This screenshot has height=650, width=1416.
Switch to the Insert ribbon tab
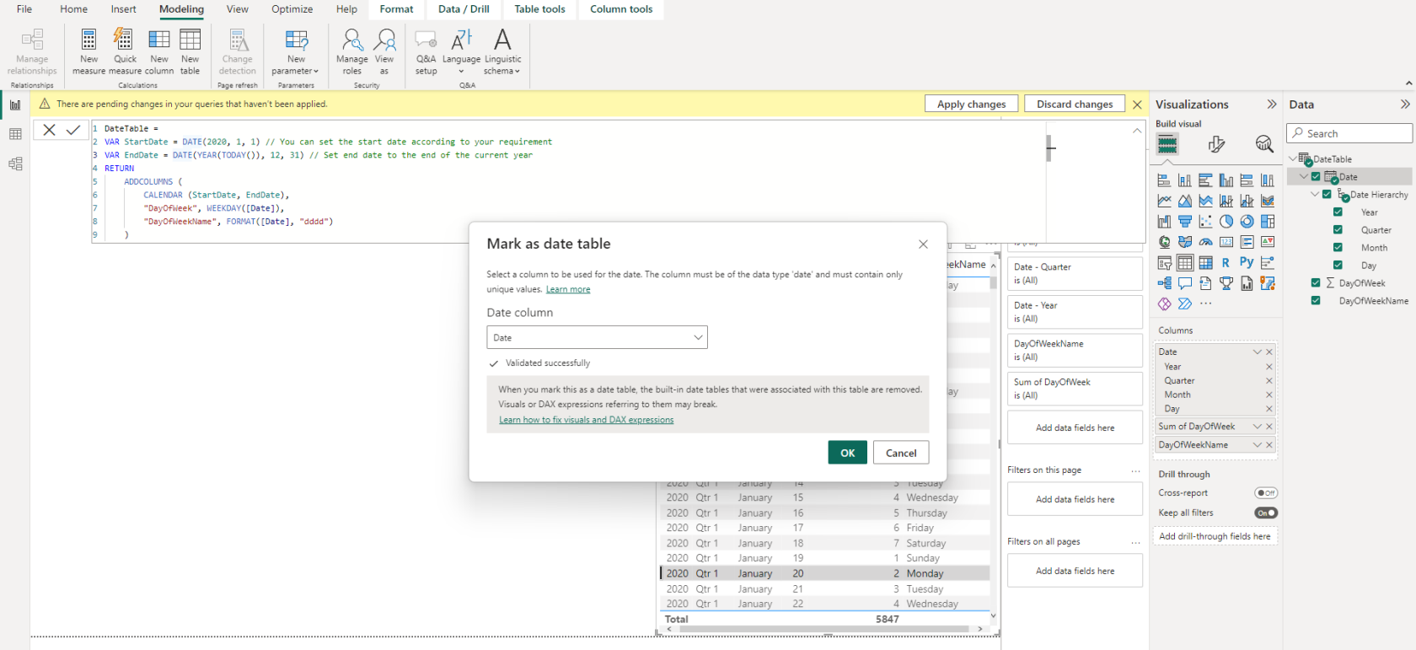click(x=123, y=9)
